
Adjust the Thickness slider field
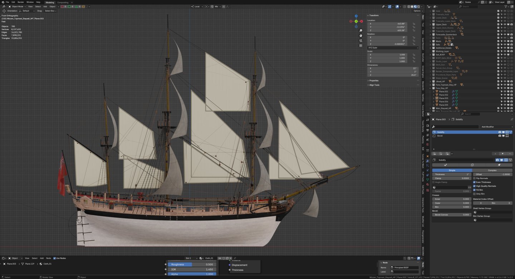click(452, 174)
